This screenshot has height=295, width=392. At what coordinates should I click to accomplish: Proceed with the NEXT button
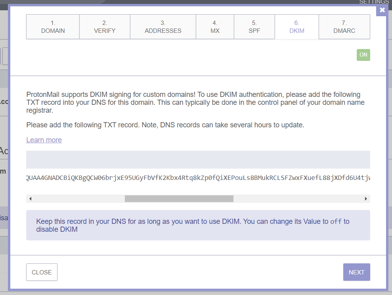[x=356, y=272]
